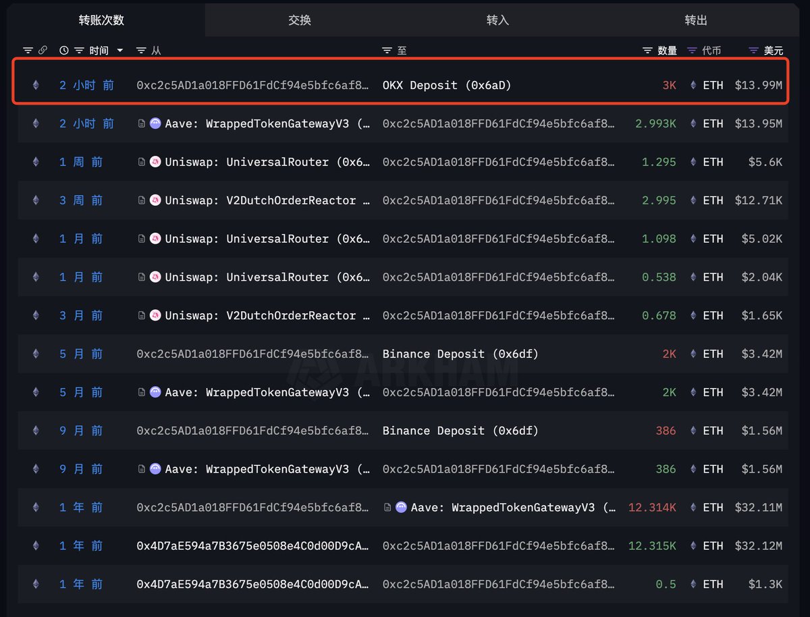This screenshot has width=810, height=617.
Task: Open Uniswap UniversalRouter in the 1.295 row
Action: point(267,162)
